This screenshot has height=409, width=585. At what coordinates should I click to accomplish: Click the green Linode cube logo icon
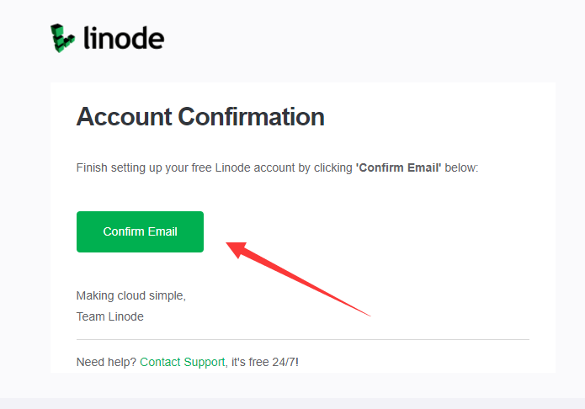[62, 38]
